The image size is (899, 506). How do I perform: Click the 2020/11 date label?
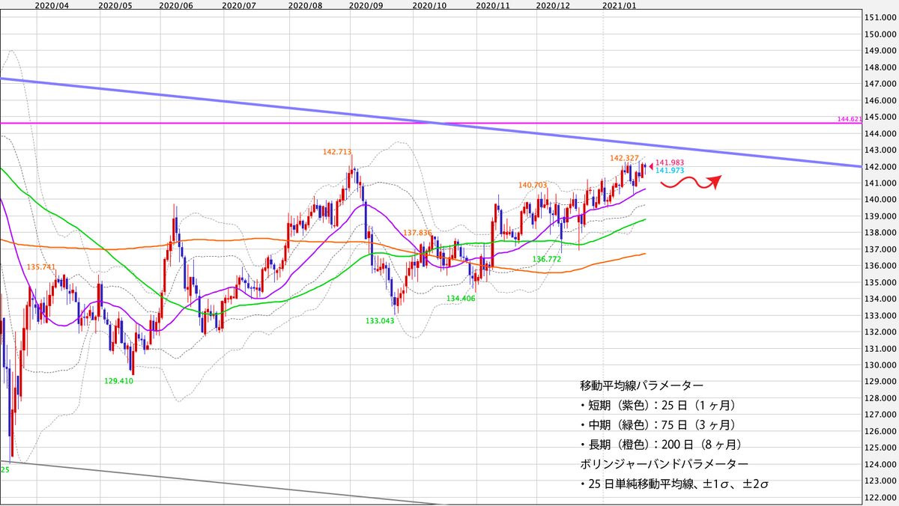point(493,4)
